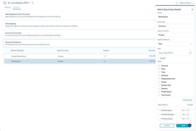Expand the Account row dimension
196x131 pixels.
(x=160, y=66)
